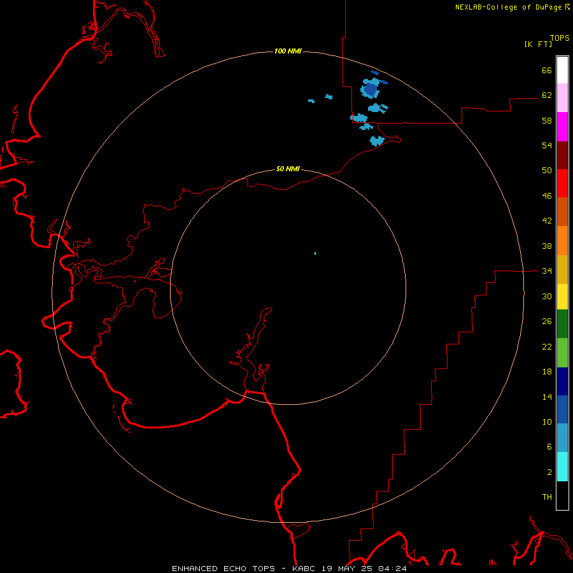
Task: Click 'ENHANCED ECHO TOPS' product title
Action: (223, 569)
